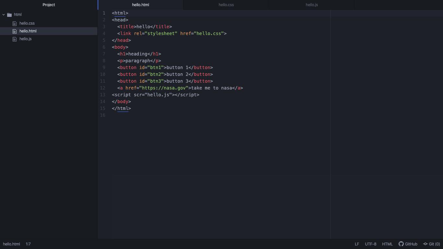Switch to the hello.html editor tab

pyautogui.click(x=140, y=5)
